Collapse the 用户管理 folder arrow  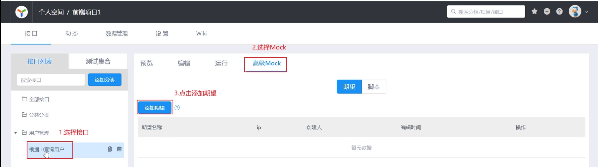click(x=16, y=133)
